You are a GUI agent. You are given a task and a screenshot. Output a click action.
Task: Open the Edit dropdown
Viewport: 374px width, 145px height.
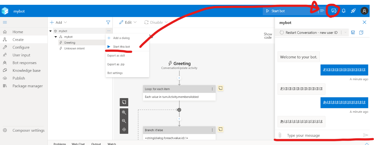click(x=128, y=22)
